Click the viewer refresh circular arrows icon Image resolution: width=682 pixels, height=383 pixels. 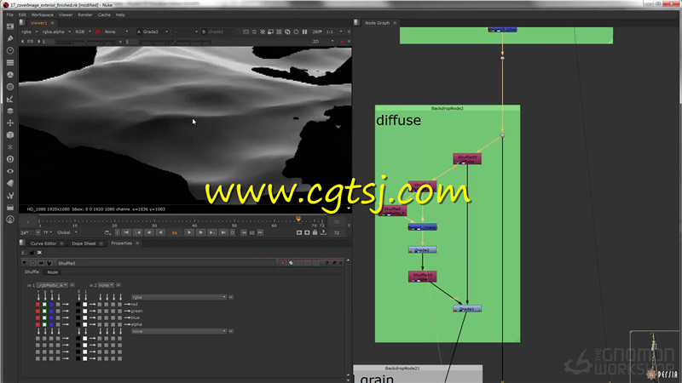coord(287,31)
